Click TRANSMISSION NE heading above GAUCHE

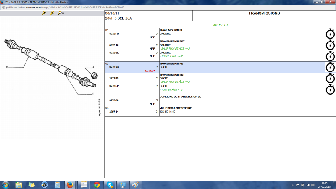[x=171, y=30]
